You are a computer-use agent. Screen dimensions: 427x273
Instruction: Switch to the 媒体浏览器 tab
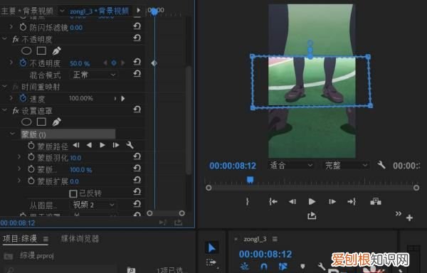tap(80, 239)
